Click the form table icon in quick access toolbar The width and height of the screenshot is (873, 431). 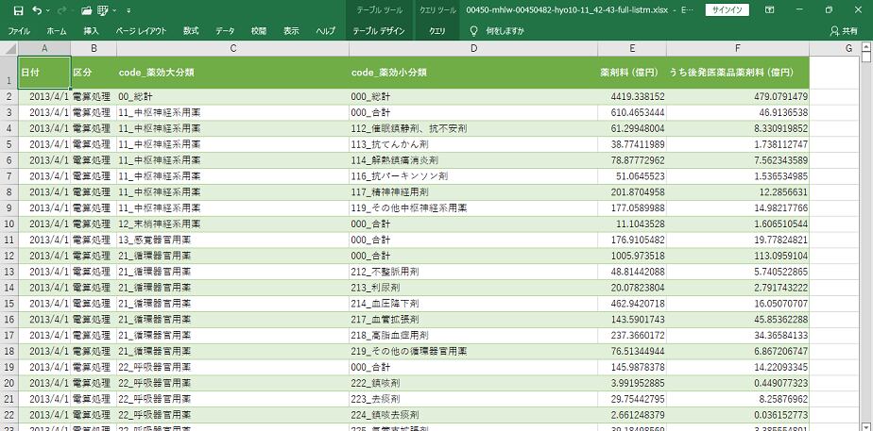point(106,10)
